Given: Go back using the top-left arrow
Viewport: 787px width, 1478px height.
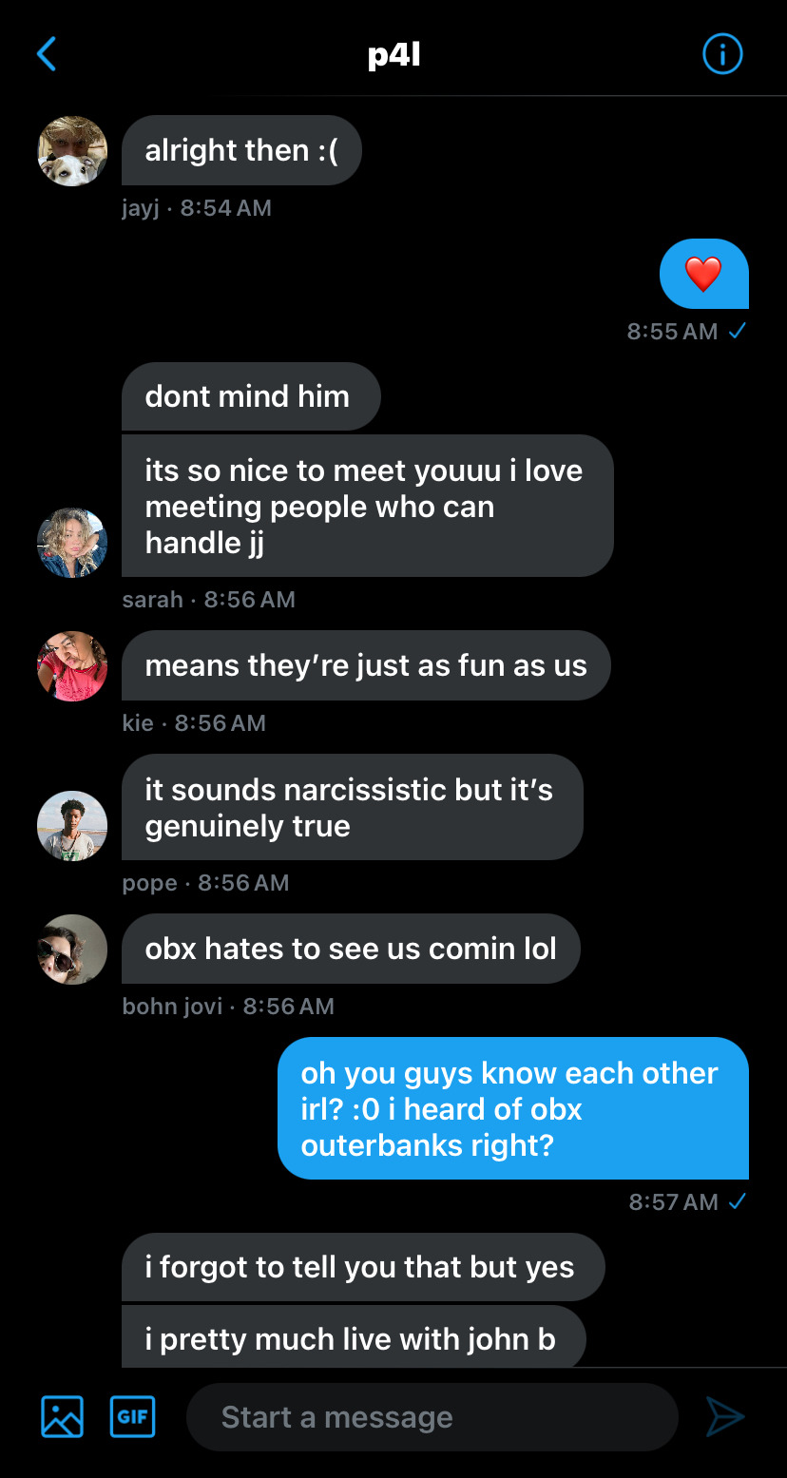Looking at the screenshot, I should (x=47, y=54).
